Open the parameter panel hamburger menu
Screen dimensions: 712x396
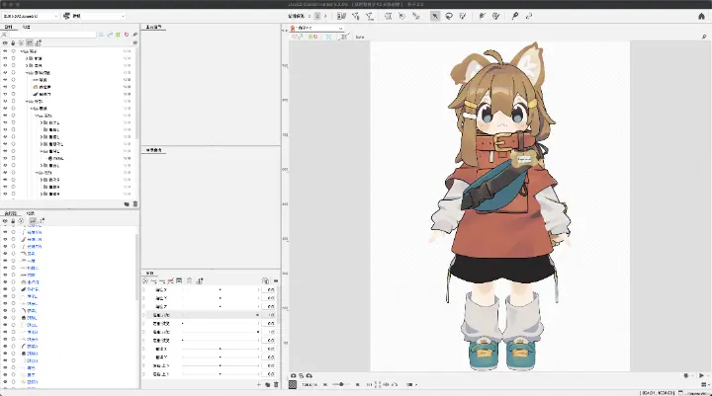276,280
